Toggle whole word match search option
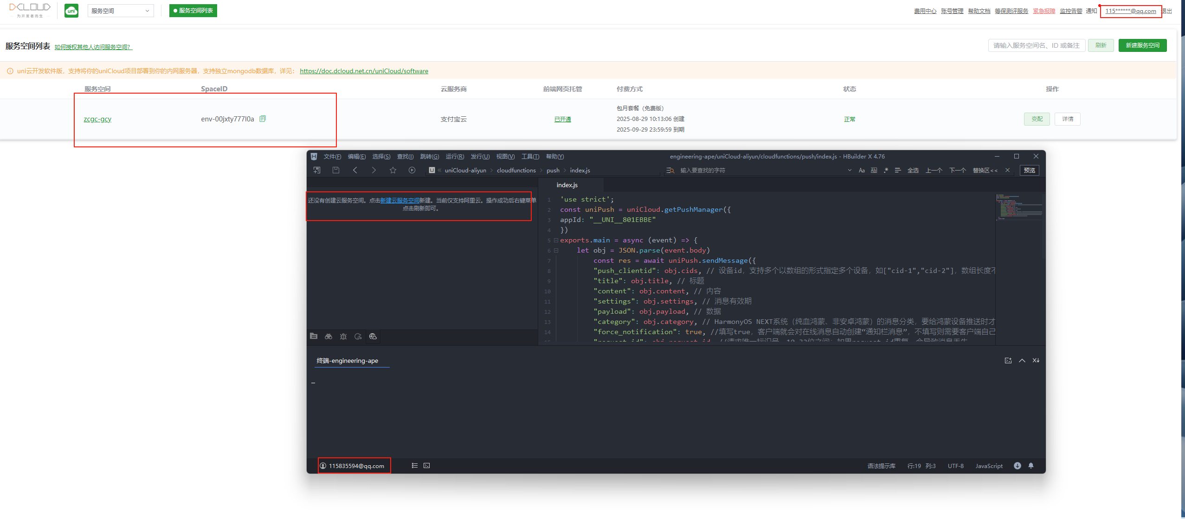Image resolution: width=1185 pixels, height=519 pixels. point(874,171)
